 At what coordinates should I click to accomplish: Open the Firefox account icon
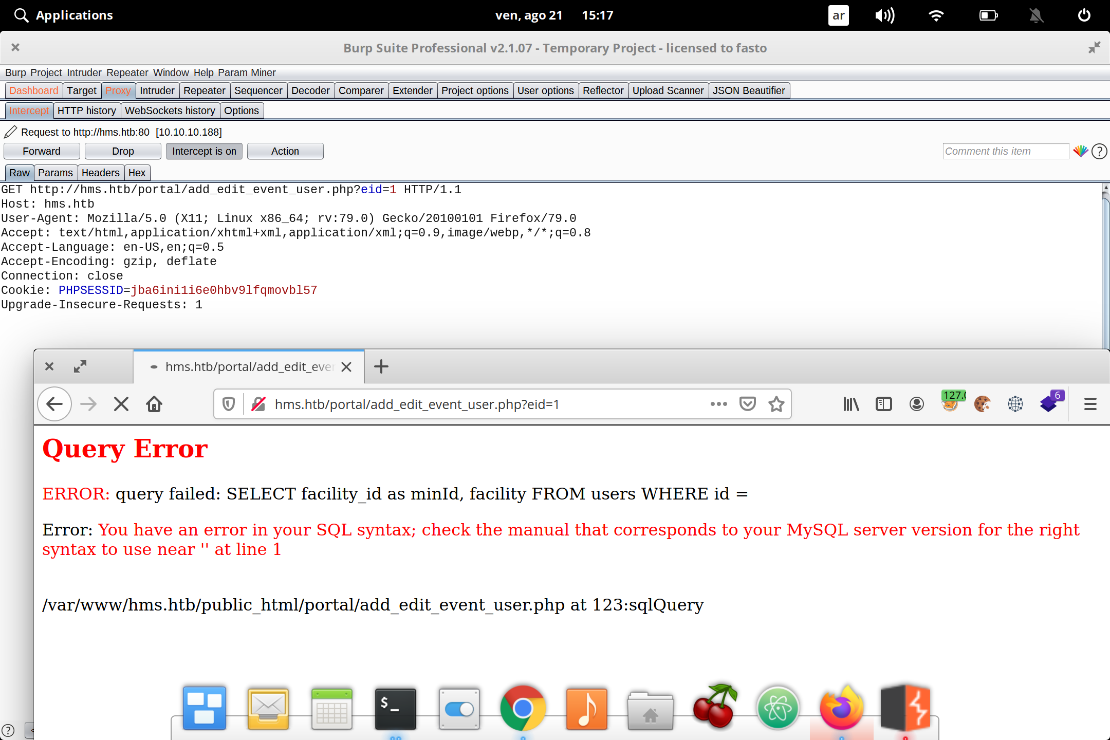(x=916, y=404)
